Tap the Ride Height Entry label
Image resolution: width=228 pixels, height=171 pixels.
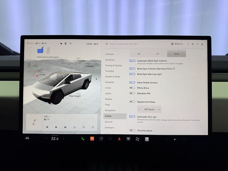tap(75, 95)
